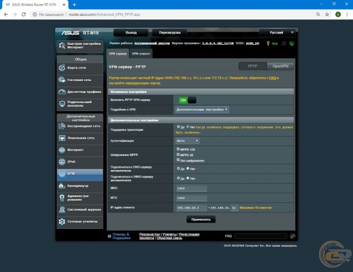353x272 pixels.
Task: Open the manual (Руководство) link
Action: pyautogui.click(x=149, y=235)
